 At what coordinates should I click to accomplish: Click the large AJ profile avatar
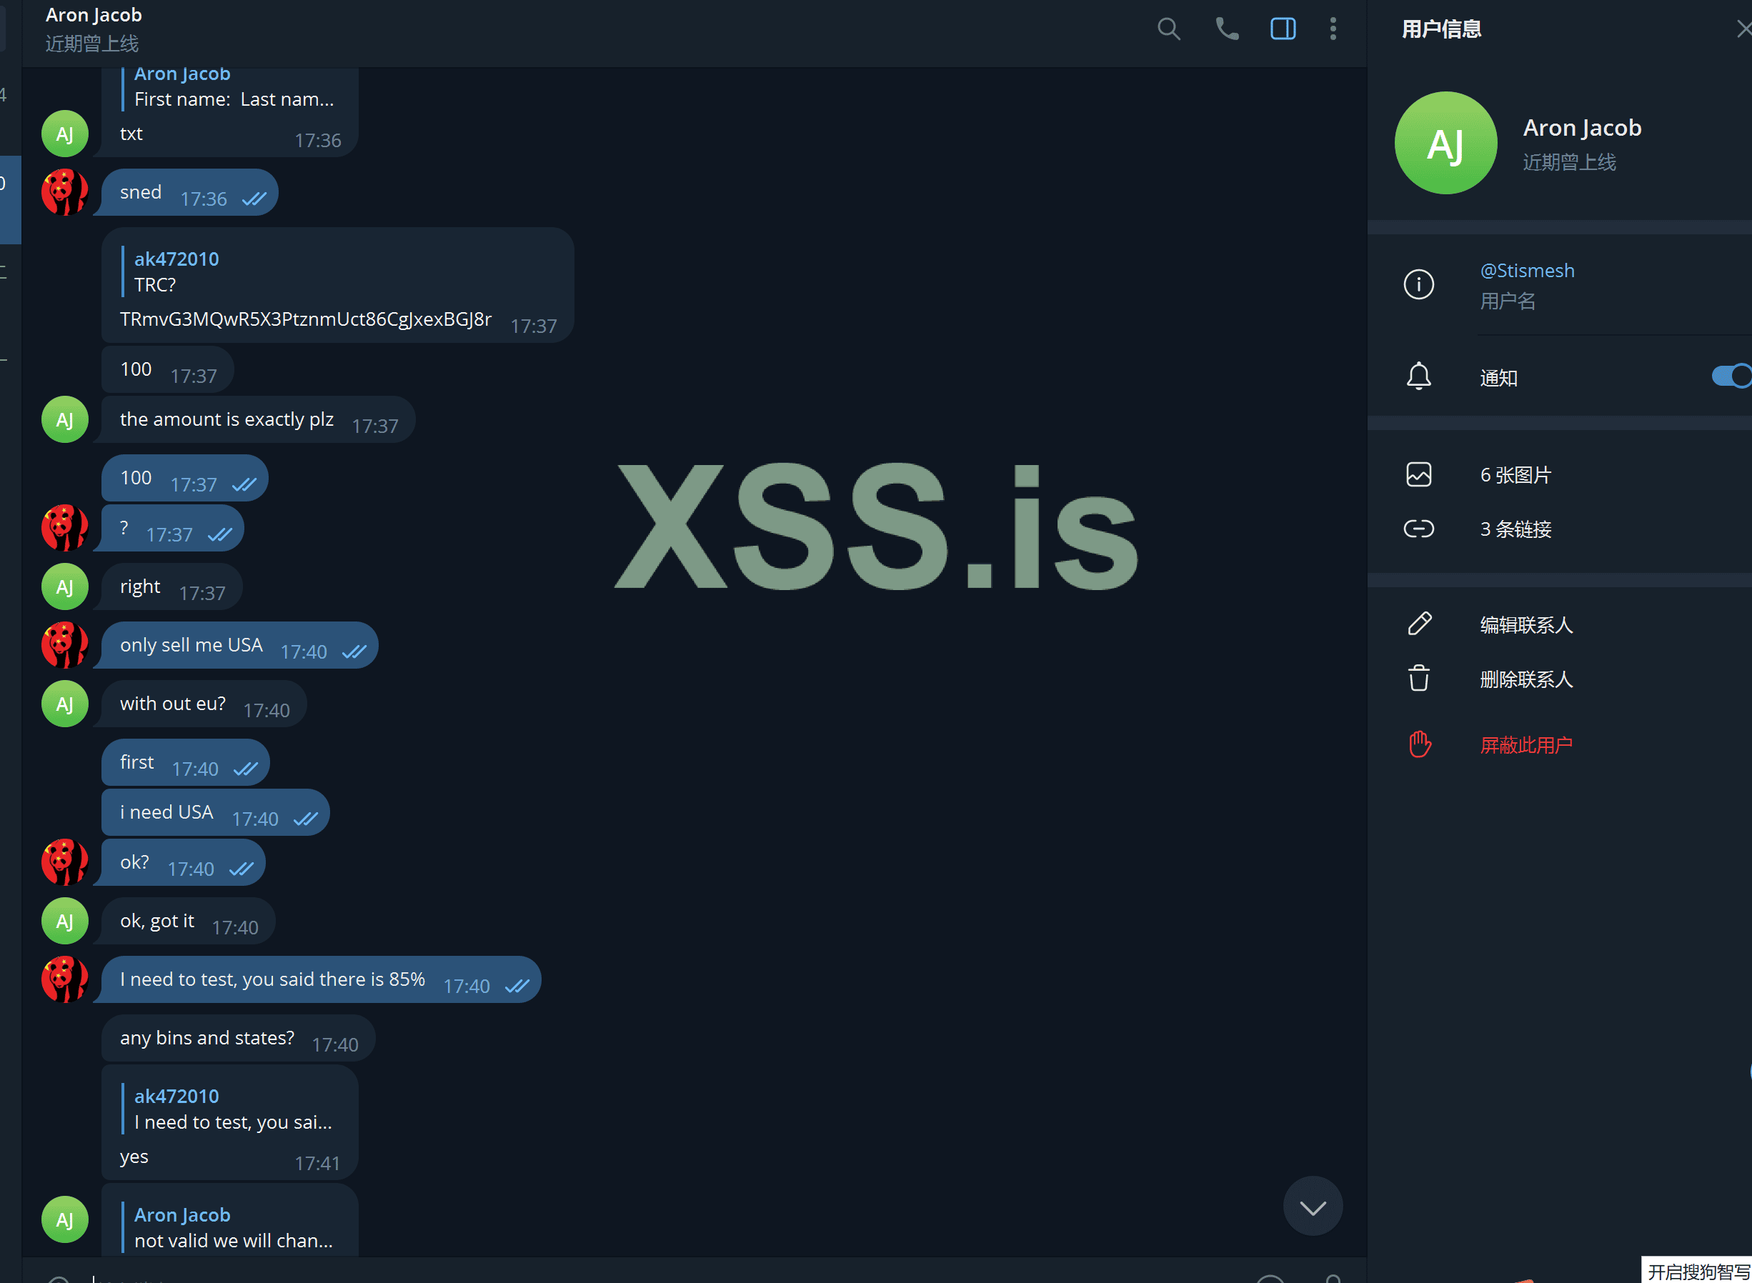click(1446, 143)
